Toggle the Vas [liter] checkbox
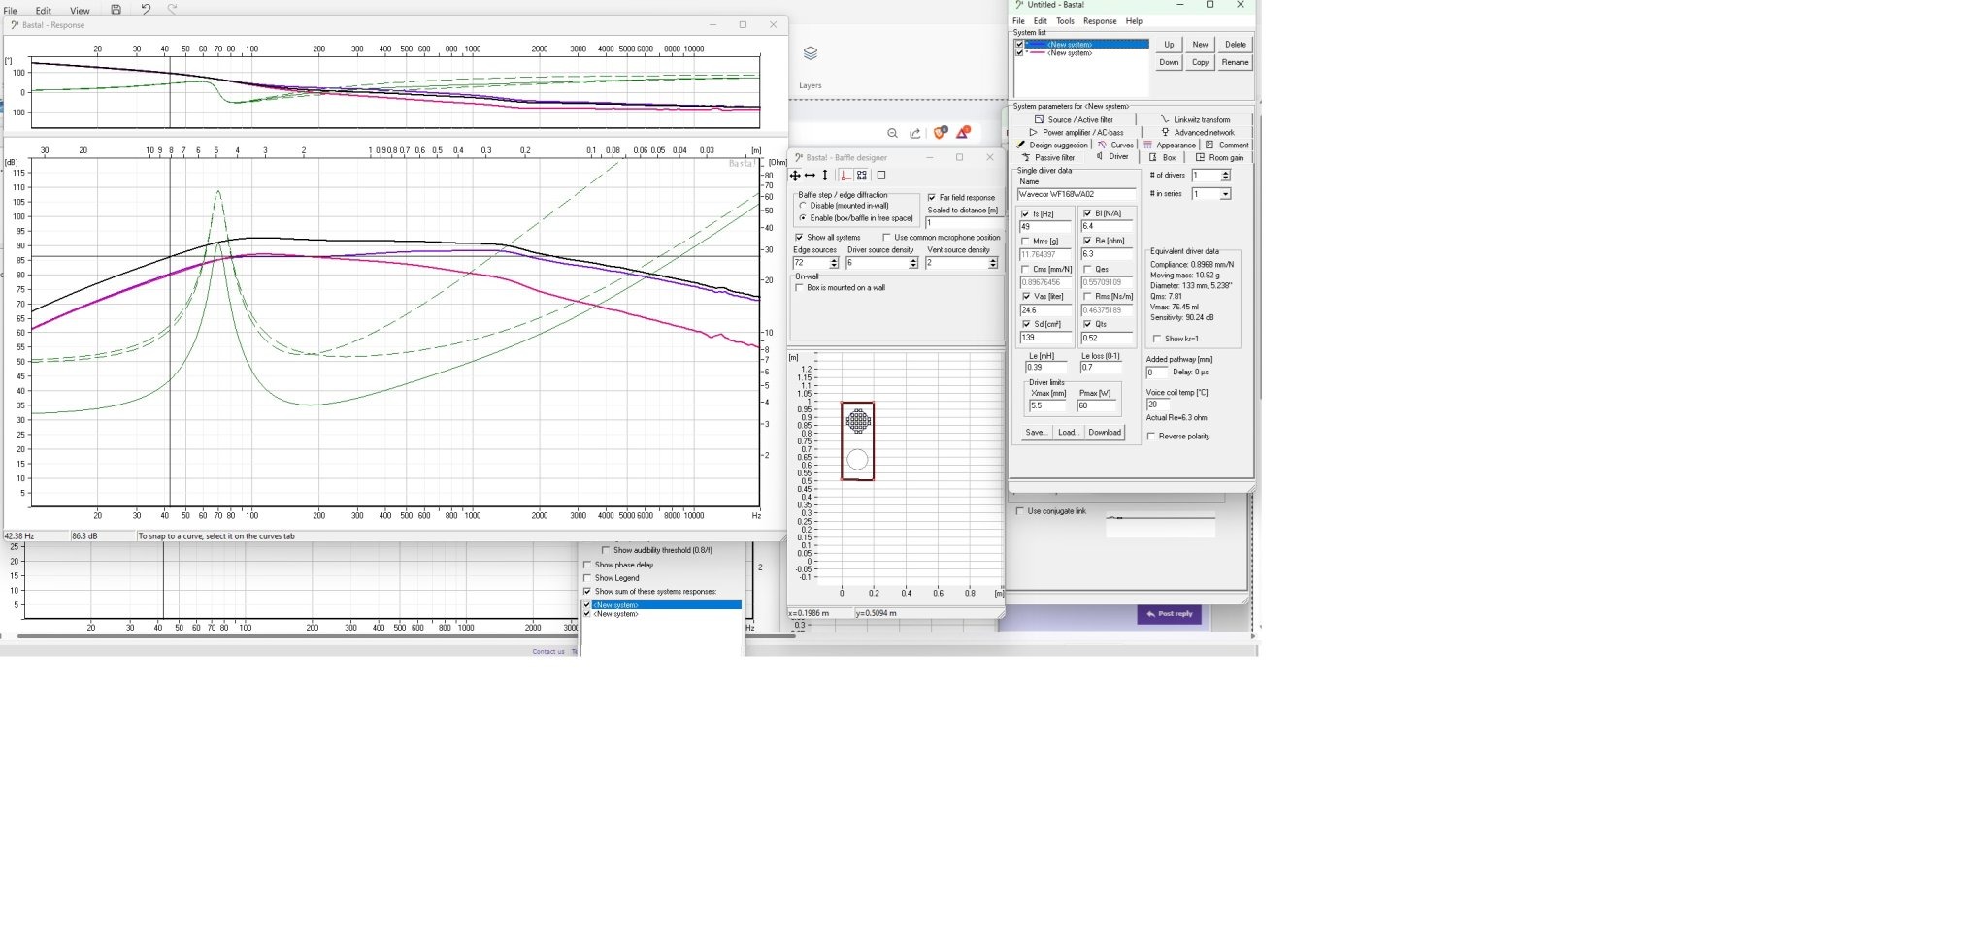 [x=1025, y=296]
